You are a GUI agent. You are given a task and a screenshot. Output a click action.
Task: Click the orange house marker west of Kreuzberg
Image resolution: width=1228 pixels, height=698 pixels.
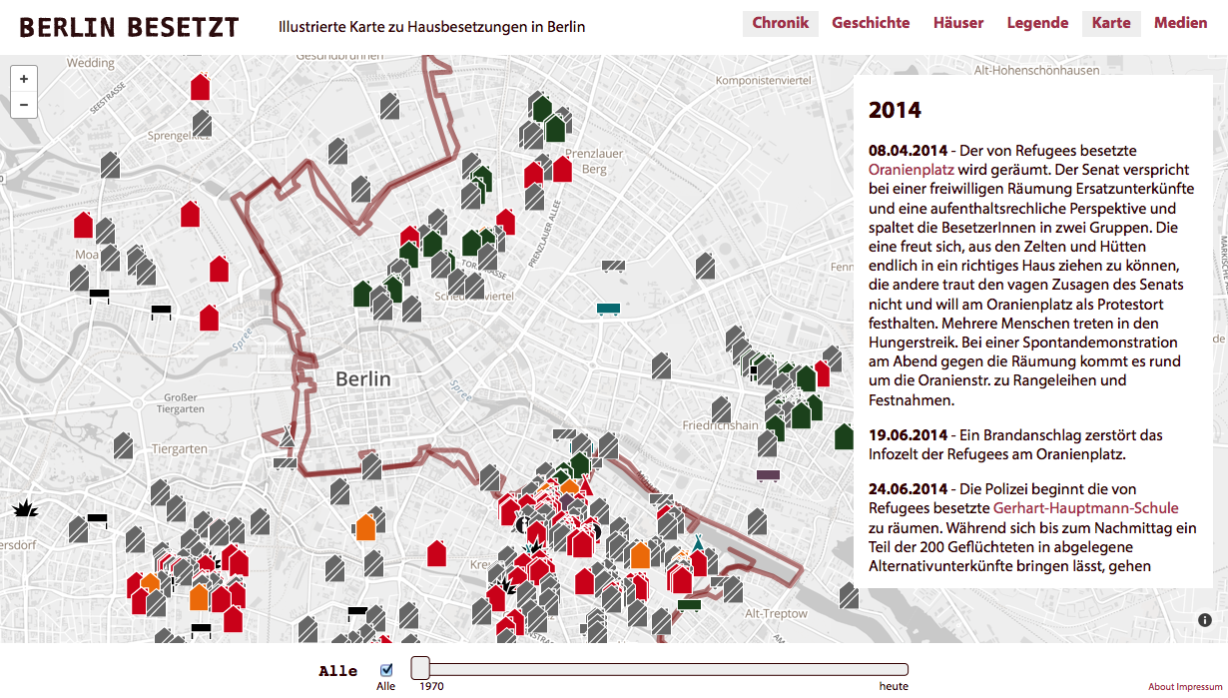[x=366, y=527]
